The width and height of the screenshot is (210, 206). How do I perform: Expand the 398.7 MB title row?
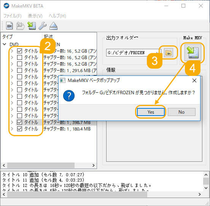coord(12,122)
